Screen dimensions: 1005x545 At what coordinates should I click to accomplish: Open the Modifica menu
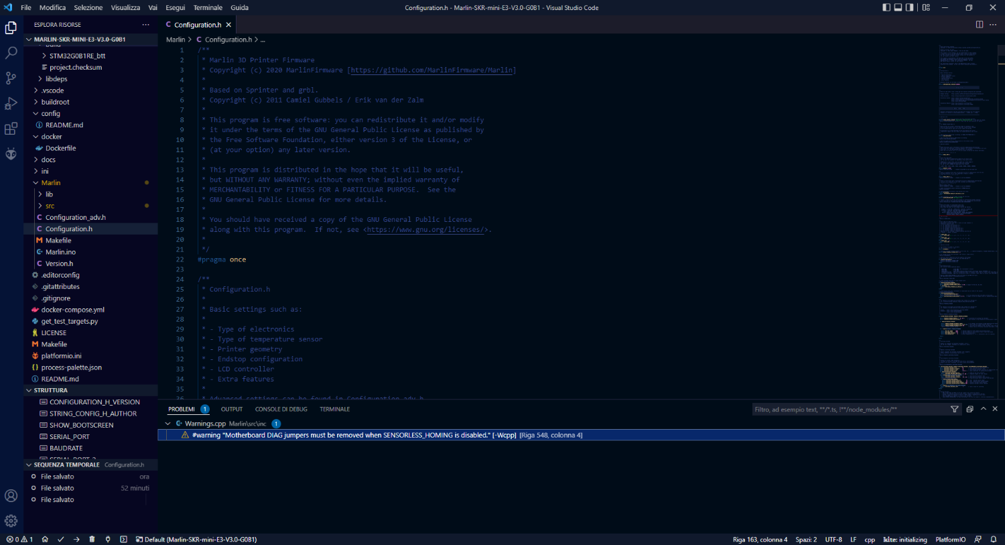coord(52,7)
